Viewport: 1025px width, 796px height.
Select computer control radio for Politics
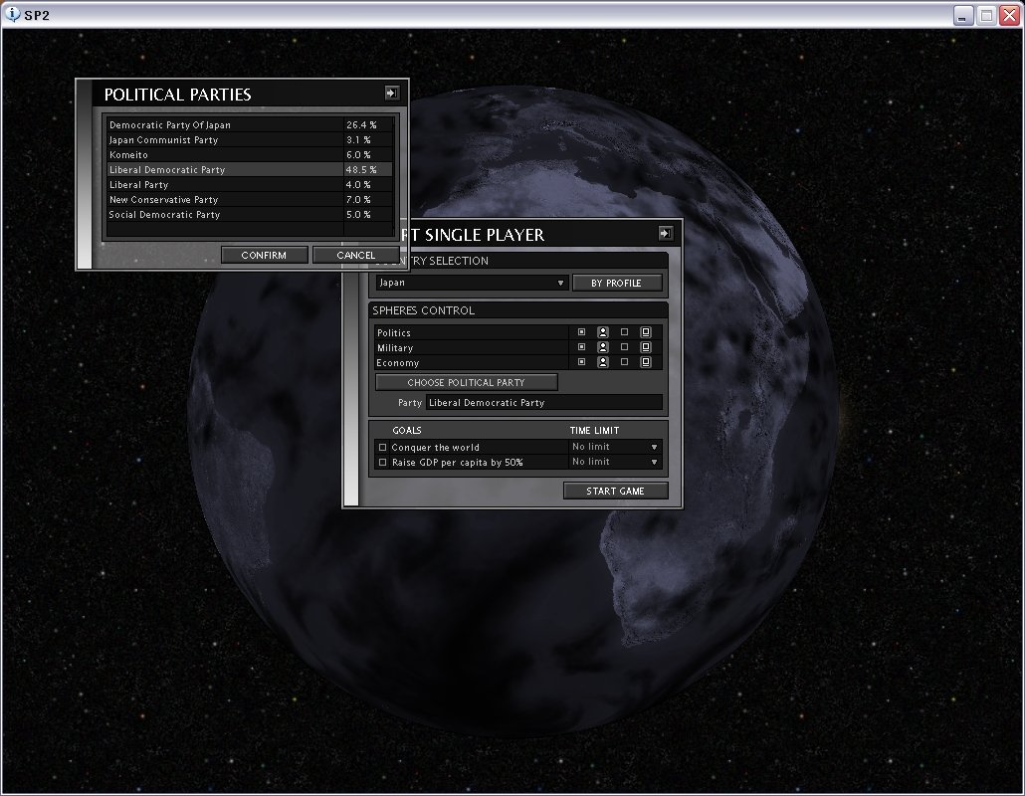click(x=624, y=332)
